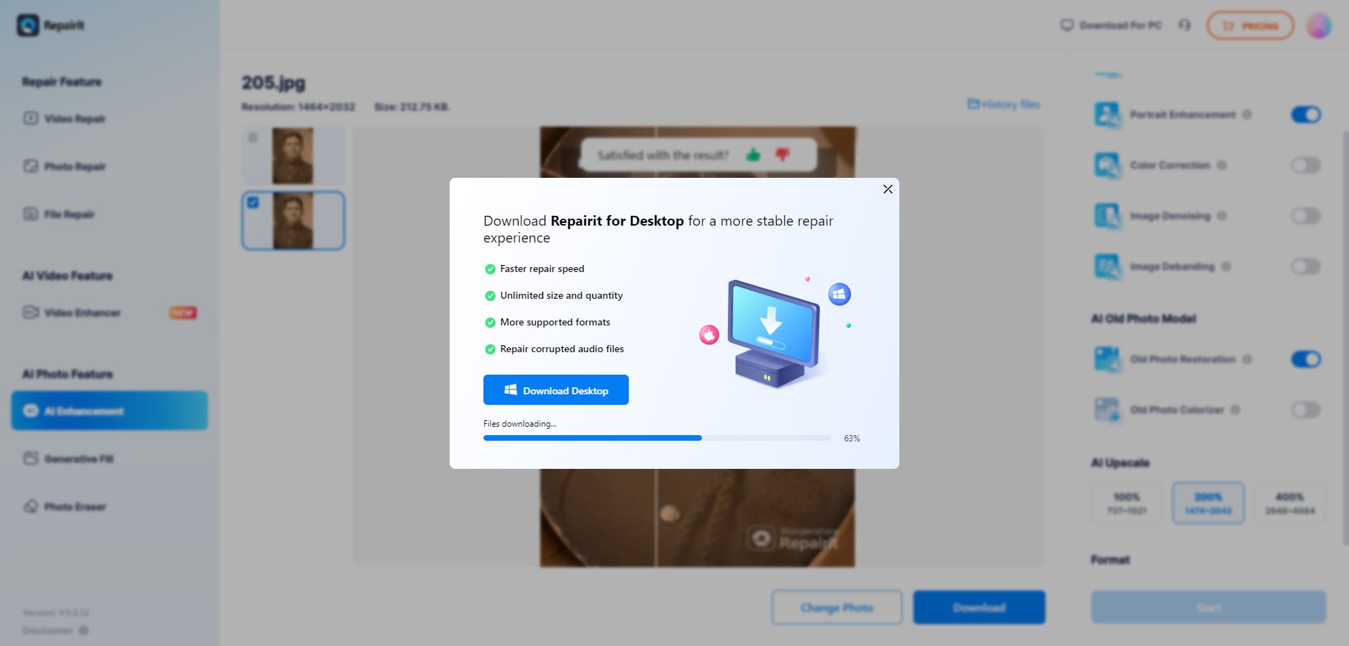
Task: Click the Disclaimer text
Action: tap(48, 631)
